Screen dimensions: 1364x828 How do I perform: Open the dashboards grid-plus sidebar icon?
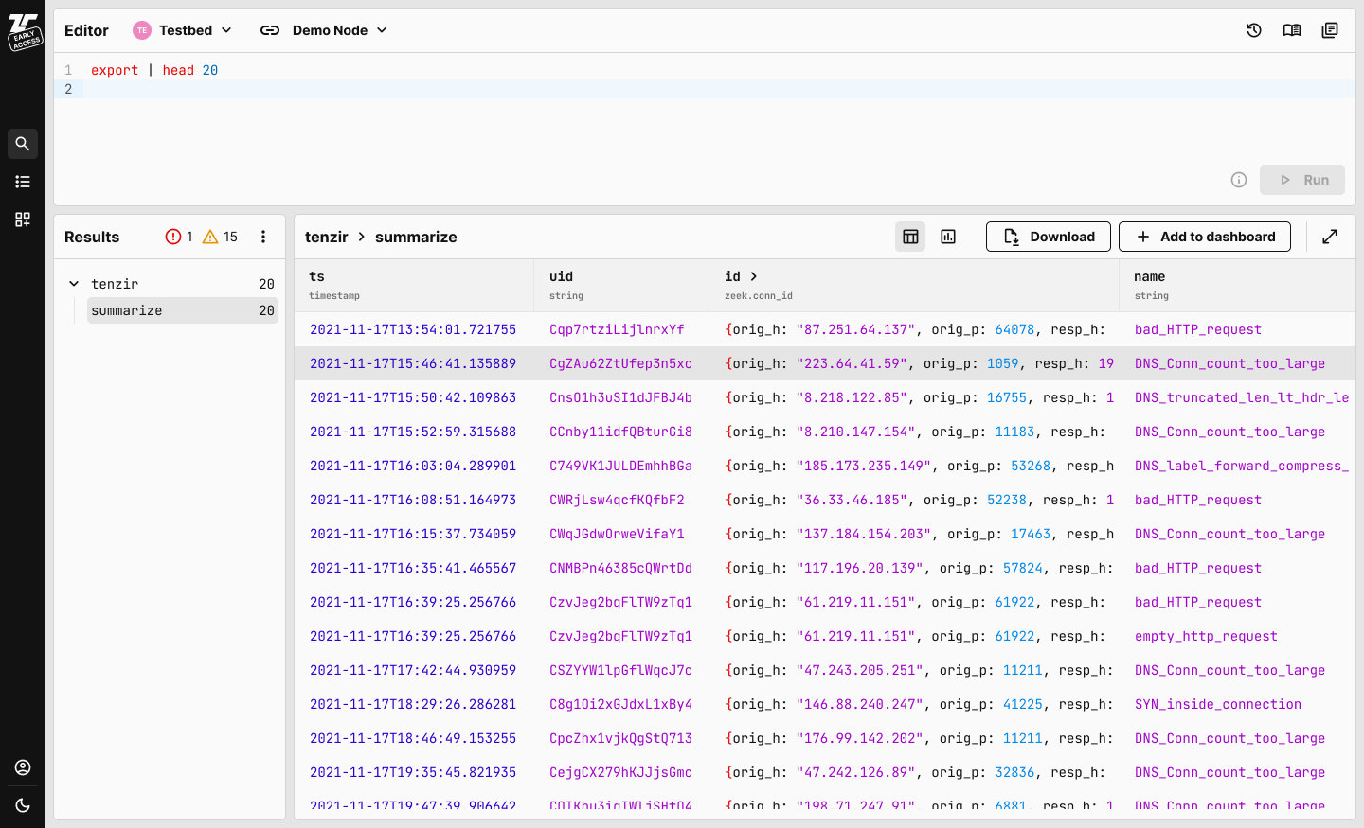pyautogui.click(x=23, y=220)
